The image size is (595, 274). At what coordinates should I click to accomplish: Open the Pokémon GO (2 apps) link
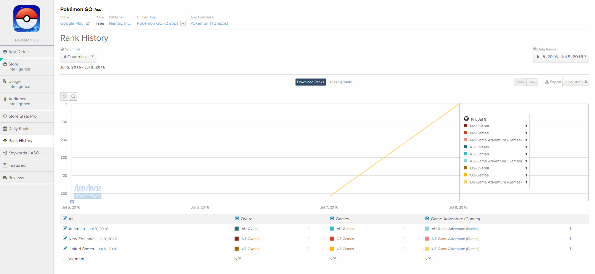(x=158, y=23)
